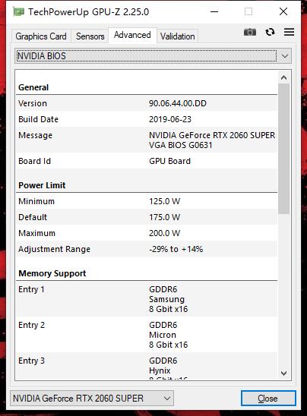
Task: Click the Samsung memory entry value
Action: pos(166,299)
